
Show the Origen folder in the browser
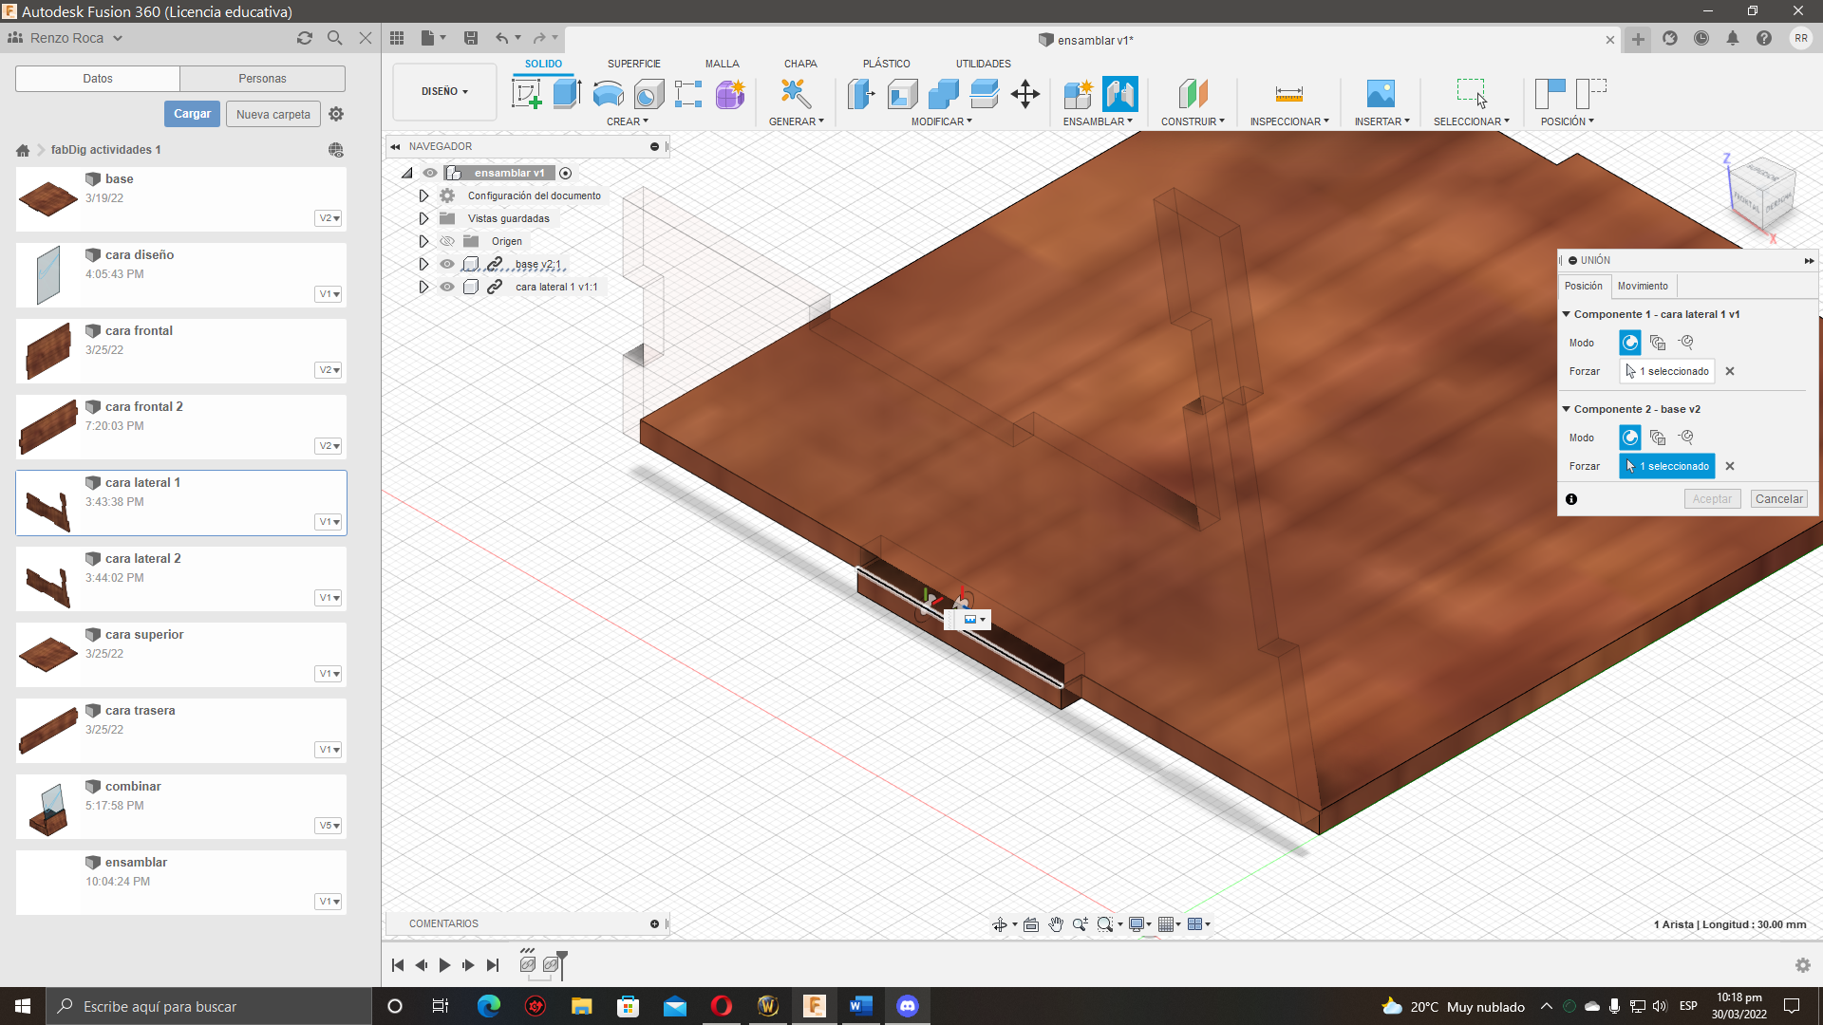click(x=447, y=241)
